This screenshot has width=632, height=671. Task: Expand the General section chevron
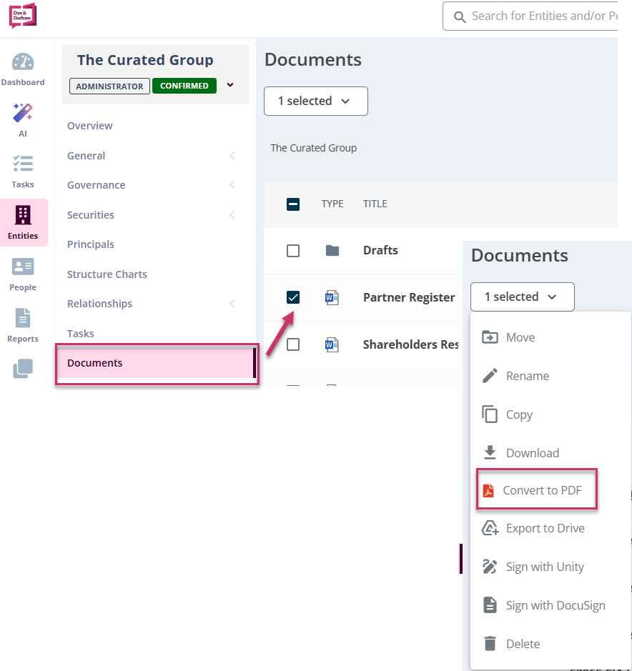[x=232, y=156]
